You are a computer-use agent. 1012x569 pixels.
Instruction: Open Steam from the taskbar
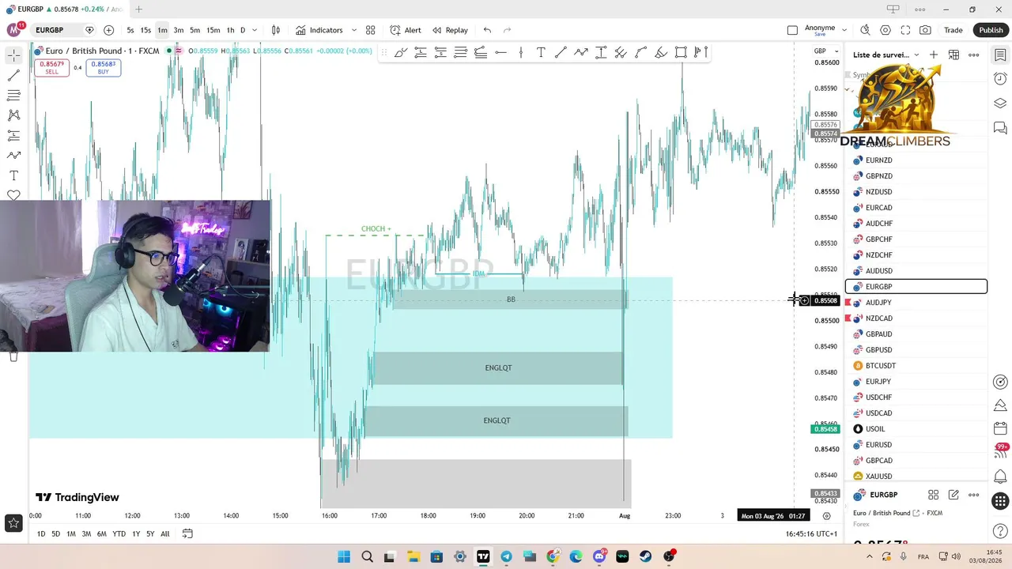[x=645, y=556]
